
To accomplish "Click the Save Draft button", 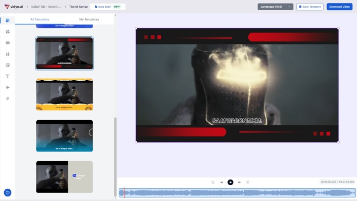I will pyautogui.click(x=108, y=7).
